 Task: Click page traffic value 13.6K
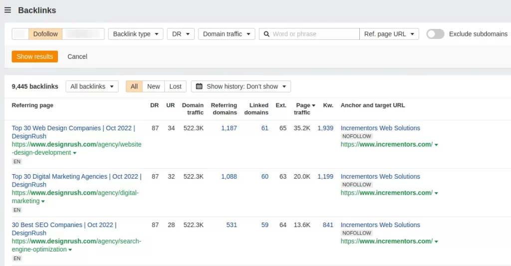click(302, 225)
